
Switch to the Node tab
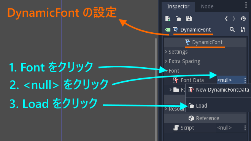click(207, 6)
